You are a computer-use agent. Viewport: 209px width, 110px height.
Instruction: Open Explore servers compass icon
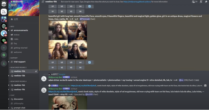[4, 55]
